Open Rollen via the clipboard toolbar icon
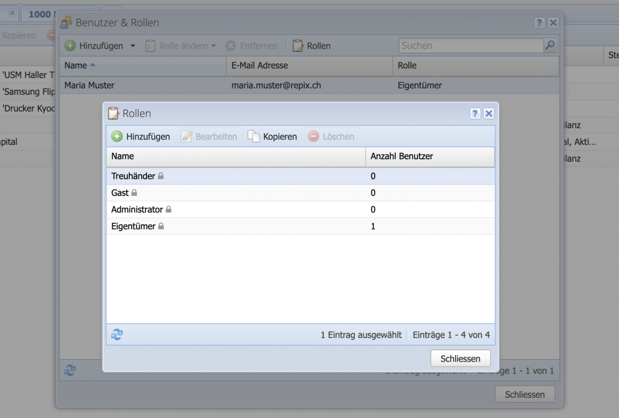 click(298, 45)
